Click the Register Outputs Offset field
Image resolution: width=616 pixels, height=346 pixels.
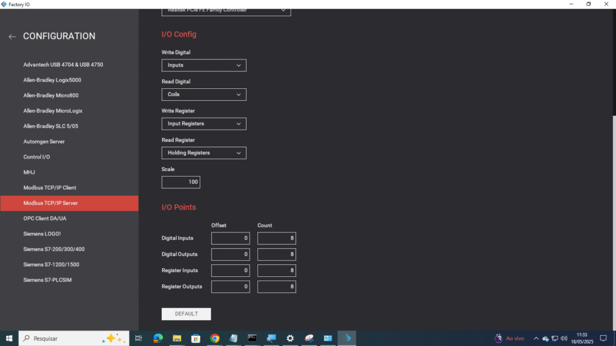tap(230, 287)
